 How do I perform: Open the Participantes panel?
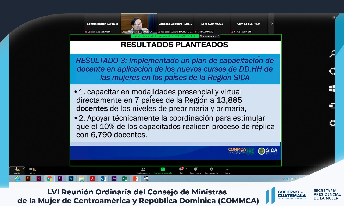(x=143, y=170)
